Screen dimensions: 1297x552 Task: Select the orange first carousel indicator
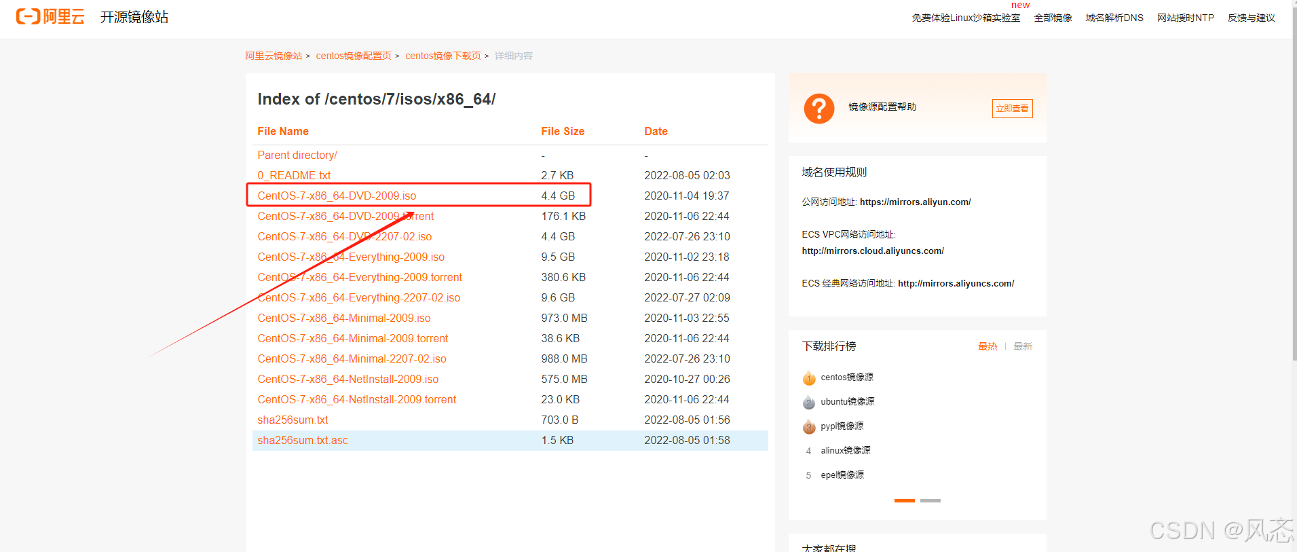point(905,500)
